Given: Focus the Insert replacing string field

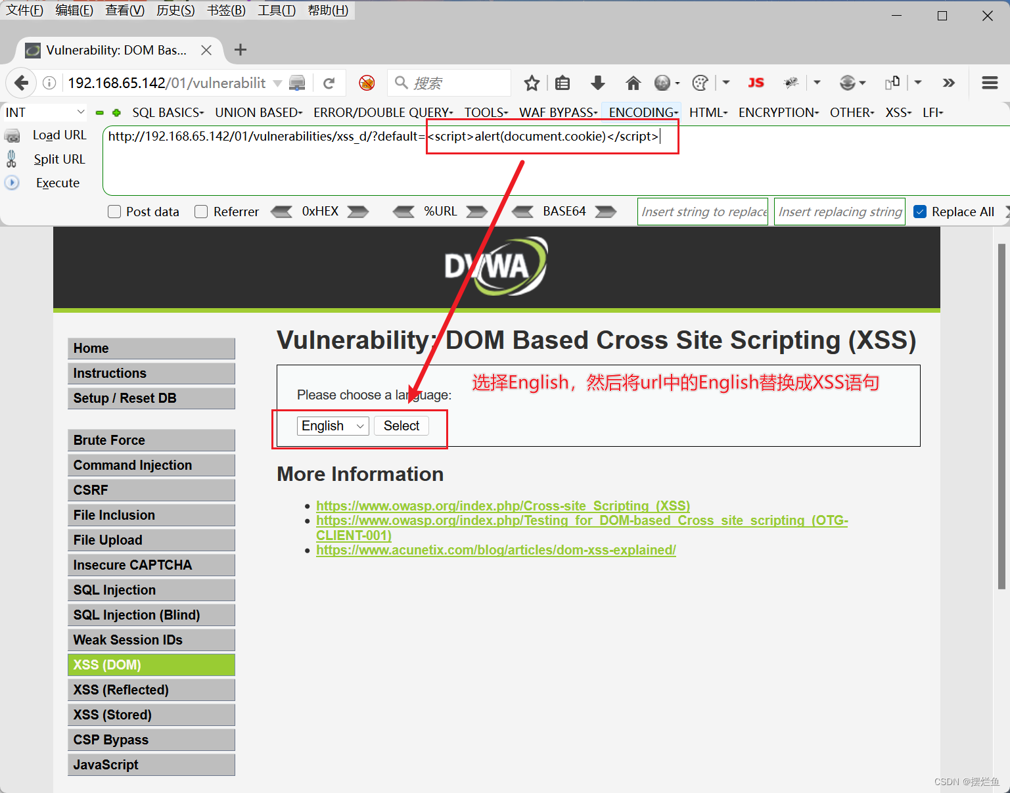Looking at the screenshot, I should (839, 212).
